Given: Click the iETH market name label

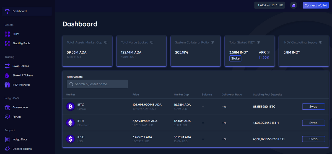Looking at the screenshot, I should click(81, 121).
